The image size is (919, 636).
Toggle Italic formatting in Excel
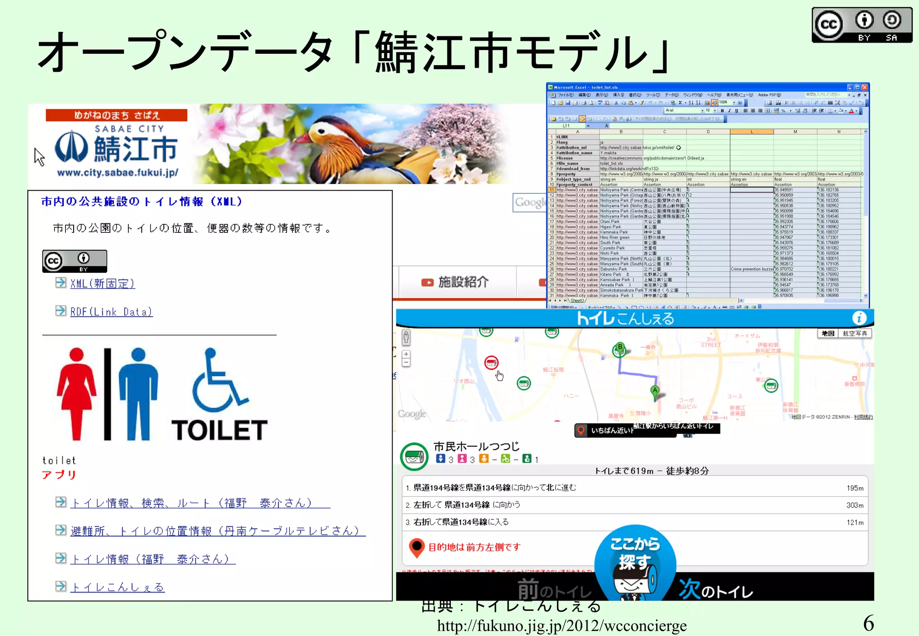tap(729, 110)
